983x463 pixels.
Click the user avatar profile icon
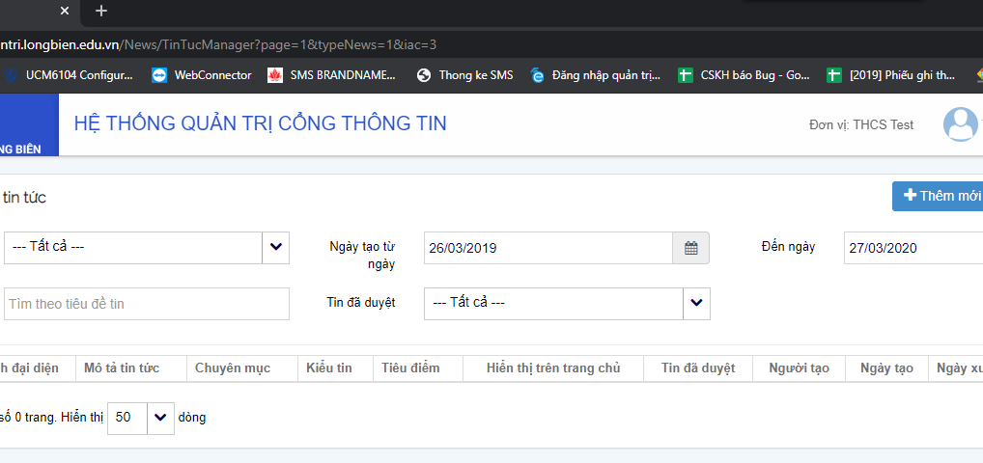[x=961, y=124]
